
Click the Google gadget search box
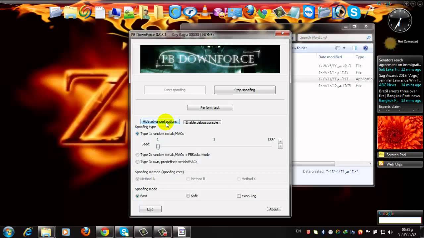pyautogui.click(x=400, y=220)
